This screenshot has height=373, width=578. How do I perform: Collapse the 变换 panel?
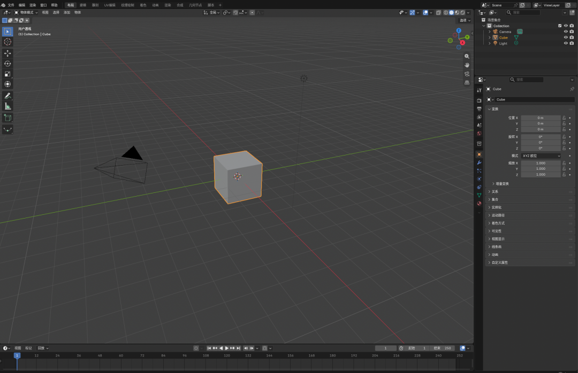(x=530, y=109)
